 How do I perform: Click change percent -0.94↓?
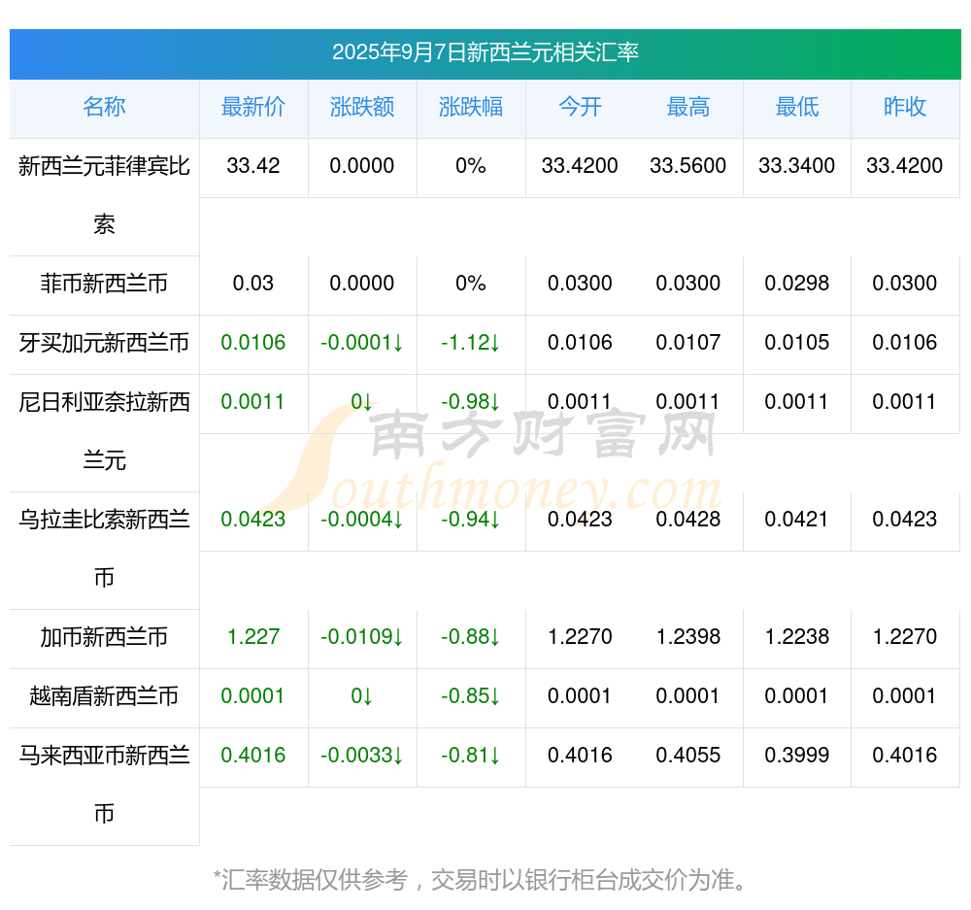[471, 520]
